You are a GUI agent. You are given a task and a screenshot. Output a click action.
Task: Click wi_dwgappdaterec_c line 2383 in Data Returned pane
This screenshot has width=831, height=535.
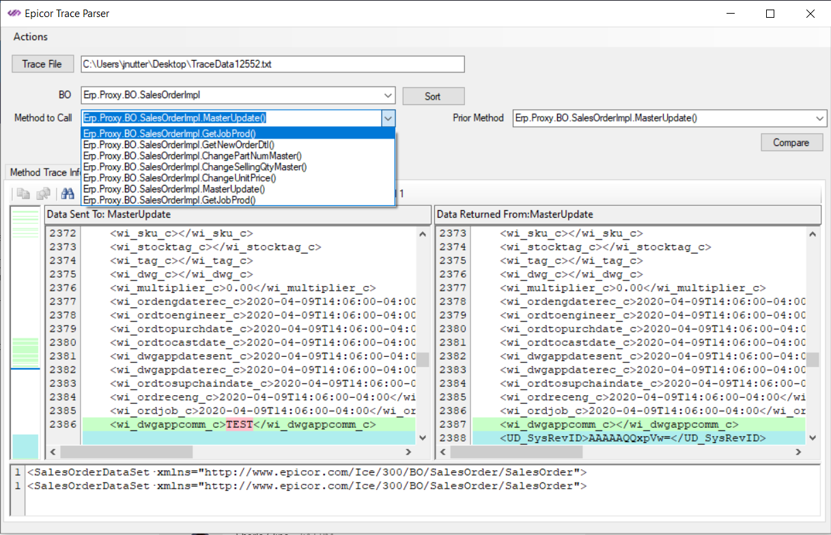pyautogui.click(x=653, y=370)
